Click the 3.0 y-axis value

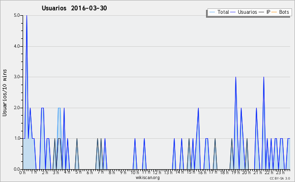pos(17,77)
